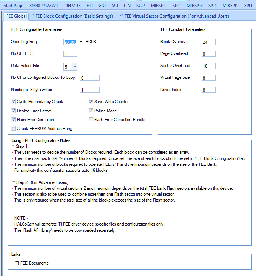Toggle the Polling Mode checkbox
Image resolution: width=256 pixels, height=276 pixels.
[x=91, y=111]
